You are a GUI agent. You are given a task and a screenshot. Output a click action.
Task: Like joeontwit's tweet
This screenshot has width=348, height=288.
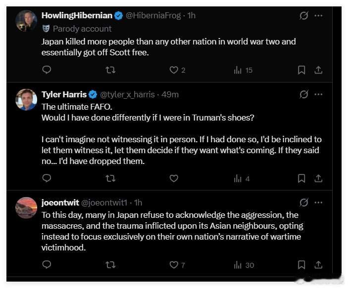174,265
